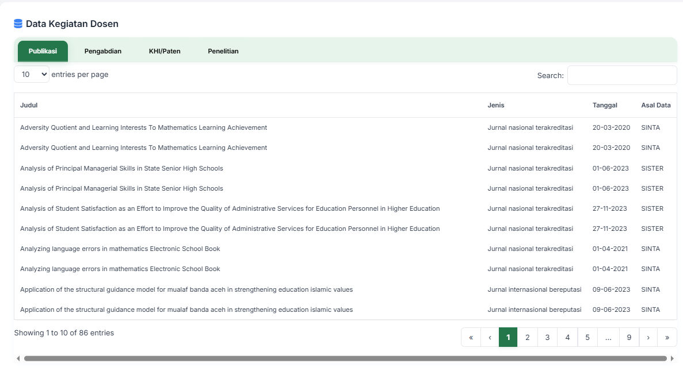
Task: Click first date cell "01-04-2021"
Action: coord(610,249)
